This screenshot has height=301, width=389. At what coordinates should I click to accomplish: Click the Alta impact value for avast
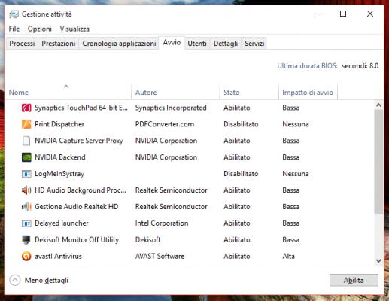288,257
